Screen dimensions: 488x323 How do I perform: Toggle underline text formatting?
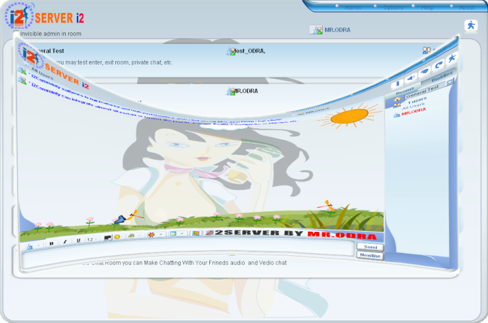[79, 241]
